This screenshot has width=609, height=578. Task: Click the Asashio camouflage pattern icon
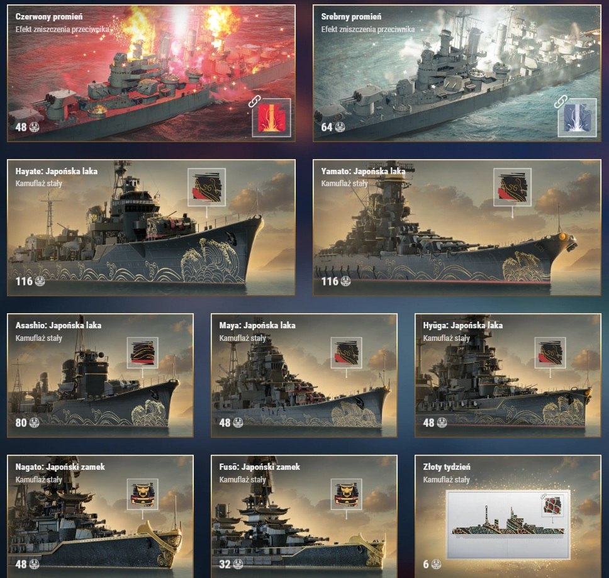(143, 353)
